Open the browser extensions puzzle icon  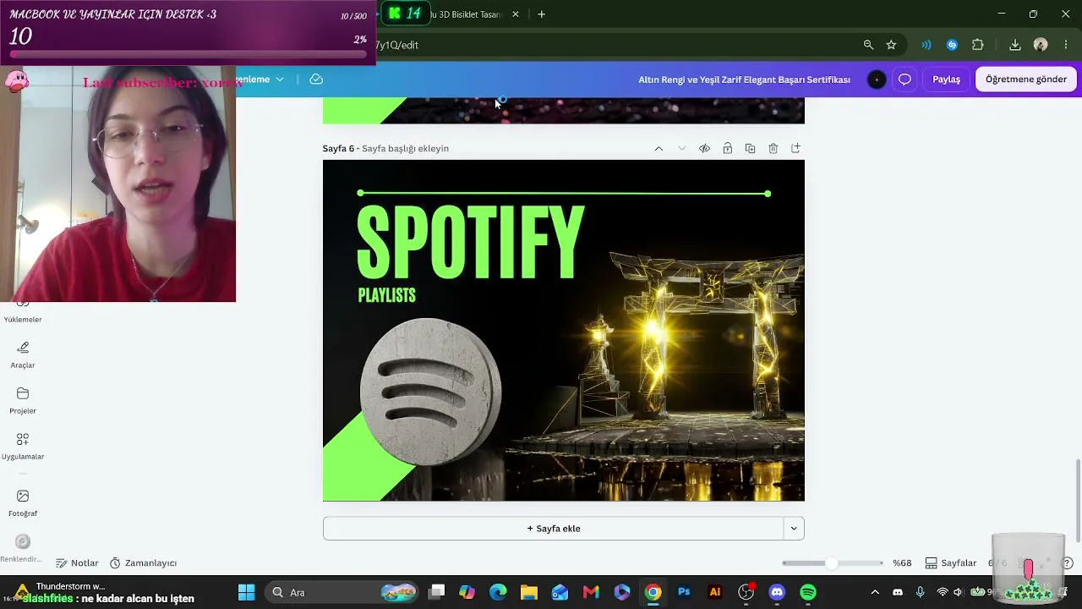point(978,45)
